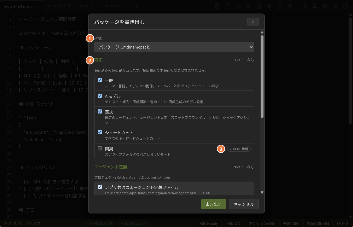
Task: Click the dialog scrollbar down arrow
Action: point(262,192)
